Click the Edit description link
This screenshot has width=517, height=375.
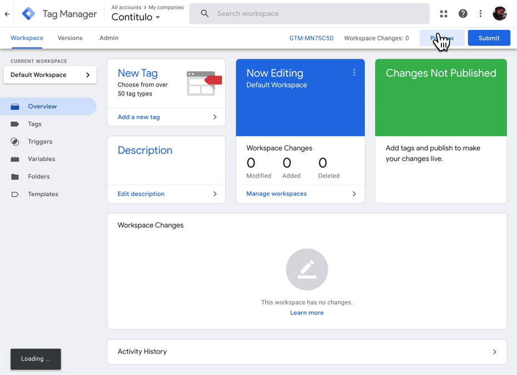click(141, 194)
